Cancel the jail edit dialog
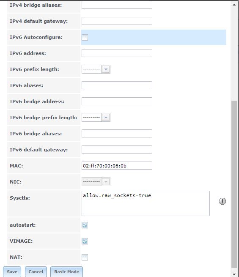The image size is (239, 277). coord(36,272)
